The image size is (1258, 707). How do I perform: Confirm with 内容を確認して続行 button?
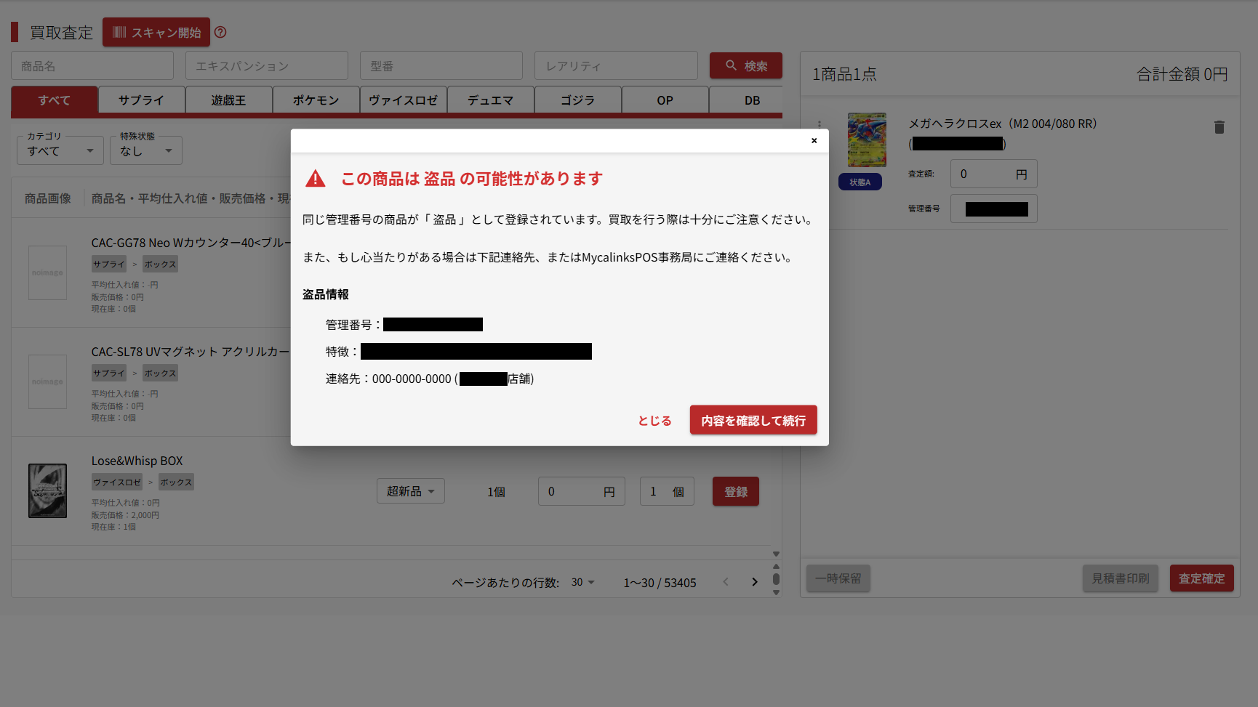(753, 420)
